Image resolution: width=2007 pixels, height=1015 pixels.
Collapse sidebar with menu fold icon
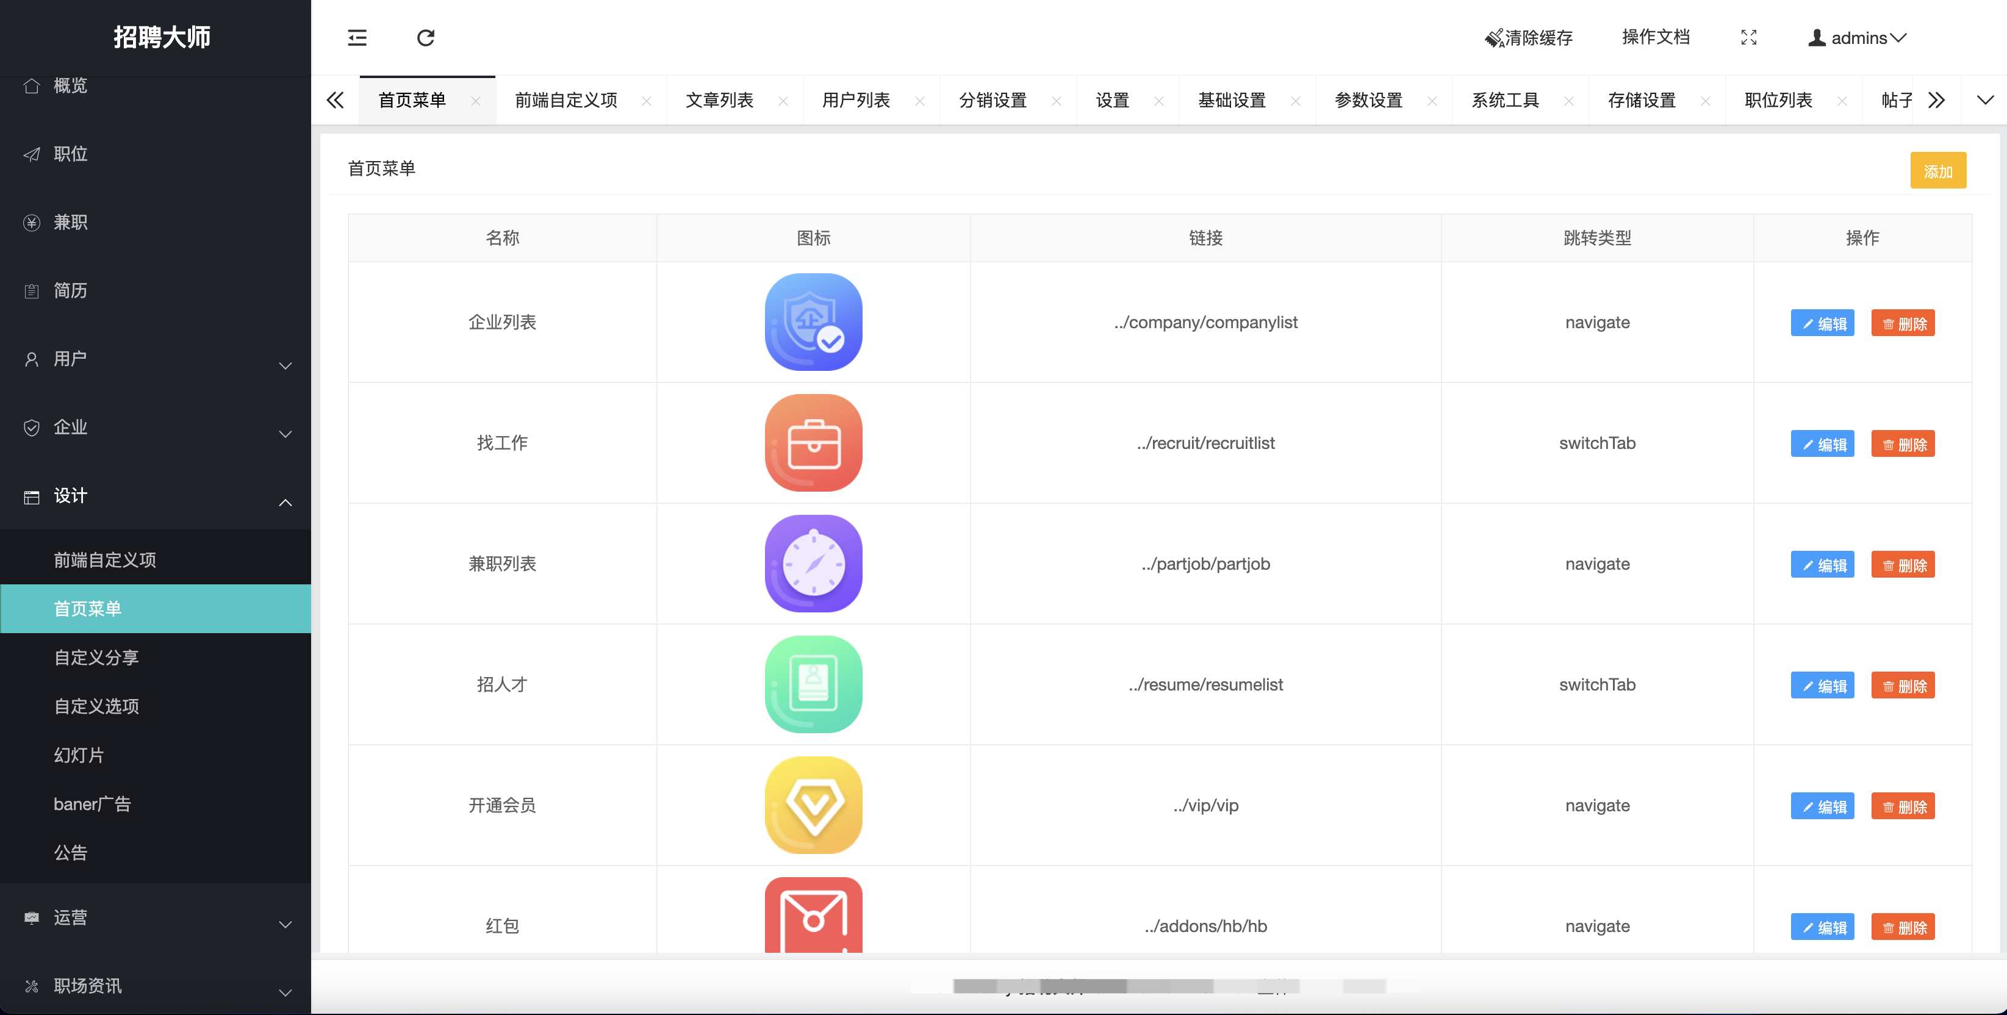tap(357, 37)
